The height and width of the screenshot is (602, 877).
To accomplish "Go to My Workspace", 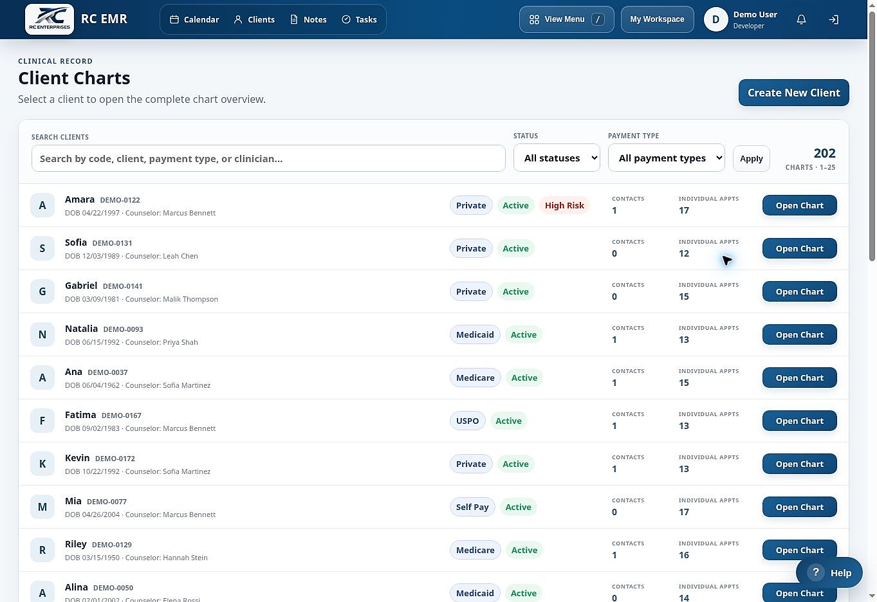I will (657, 19).
